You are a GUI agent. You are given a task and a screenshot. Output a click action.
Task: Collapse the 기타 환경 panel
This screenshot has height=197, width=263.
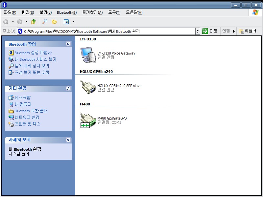(68, 88)
